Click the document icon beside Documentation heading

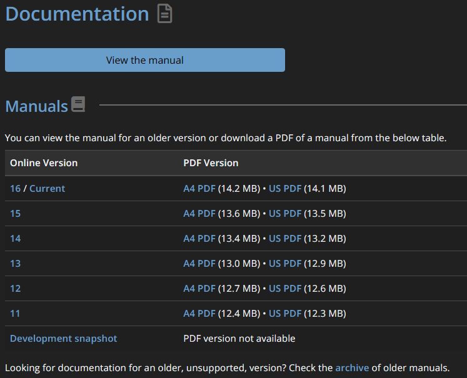[x=164, y=14]
